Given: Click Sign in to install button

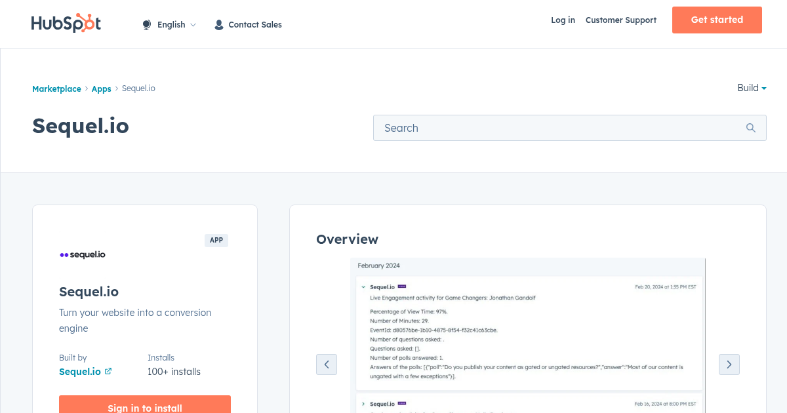Looking at the screenshot, I should pyautogui.click(x=145, y=404).
